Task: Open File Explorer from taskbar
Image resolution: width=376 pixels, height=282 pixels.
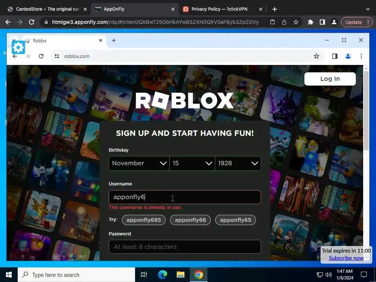Action: coord(180,275)
